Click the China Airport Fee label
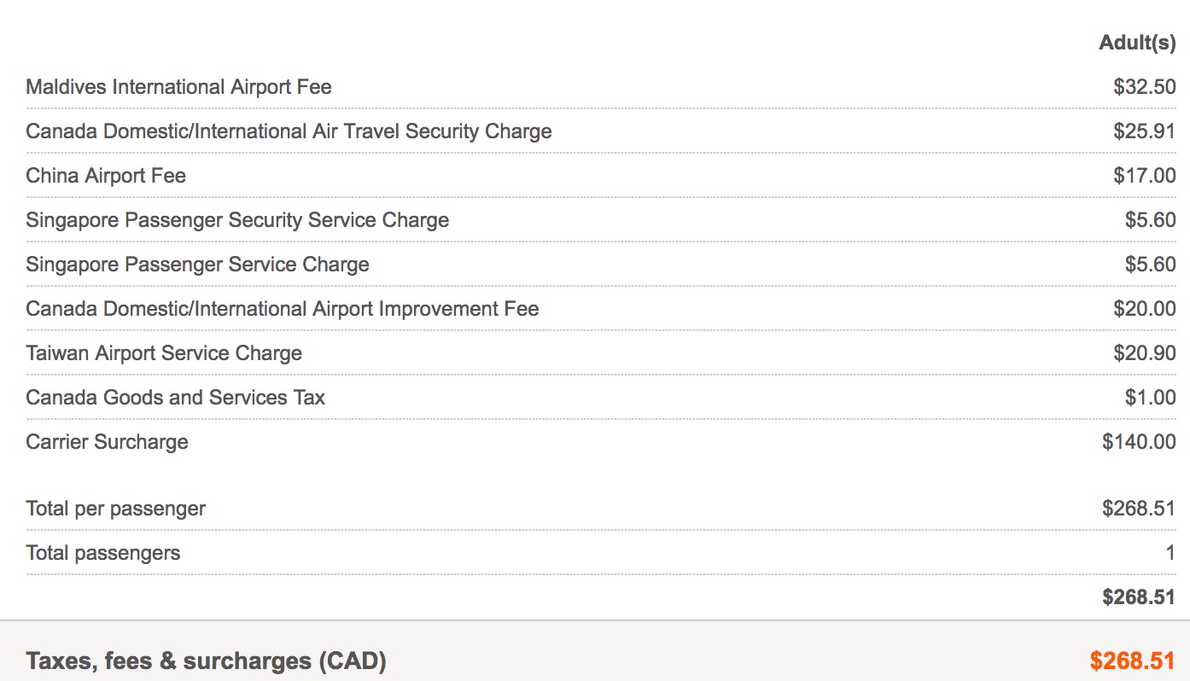Viewport: 1190px width, 681px height. tap(106, 176)
